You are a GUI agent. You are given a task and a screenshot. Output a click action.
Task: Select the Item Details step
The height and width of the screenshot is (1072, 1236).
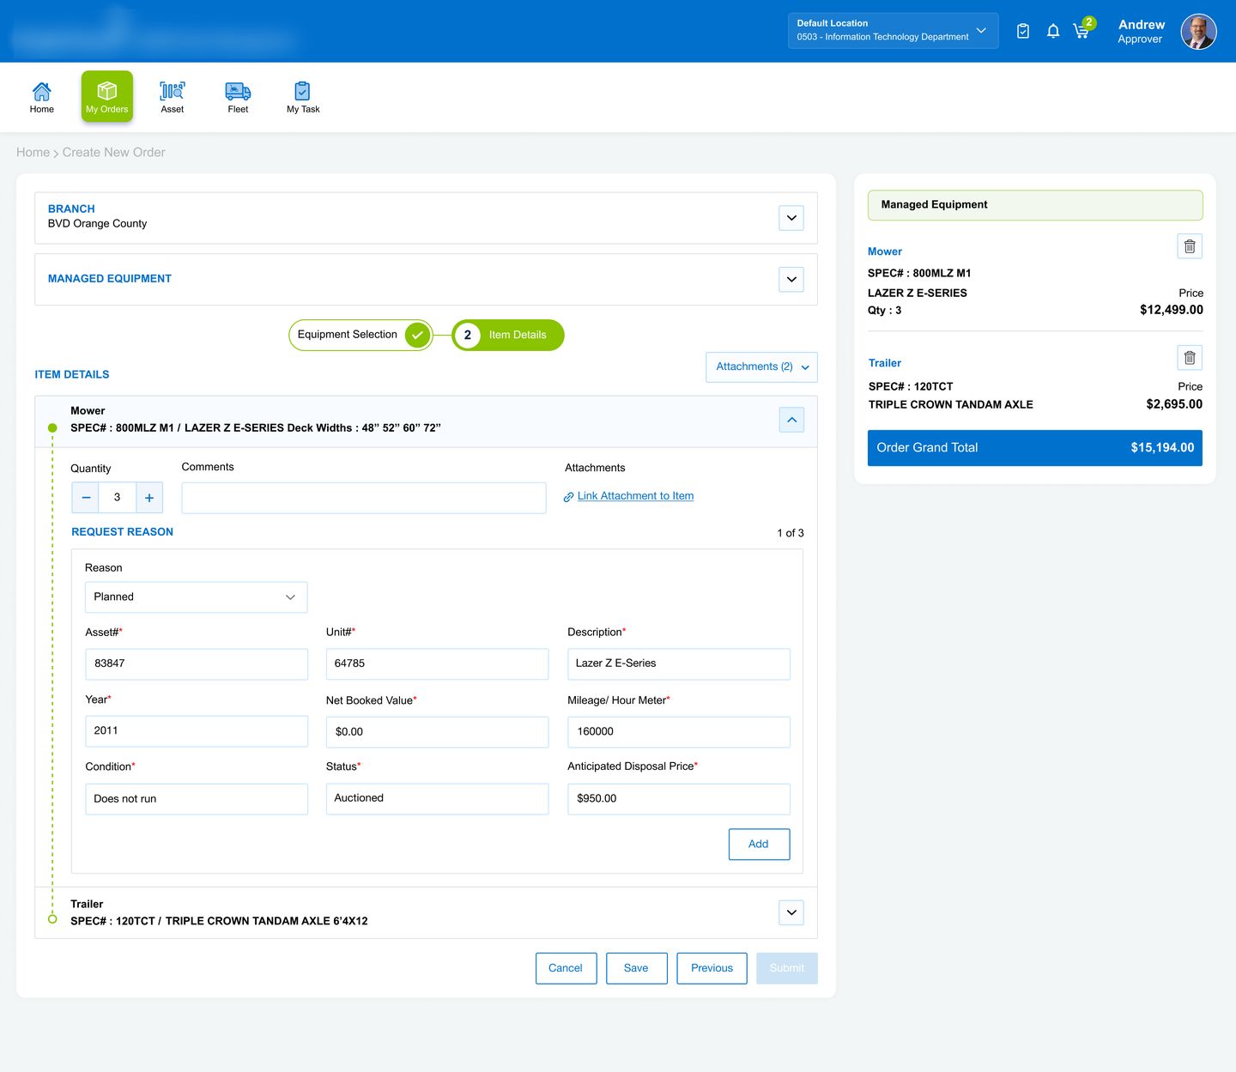508,335
